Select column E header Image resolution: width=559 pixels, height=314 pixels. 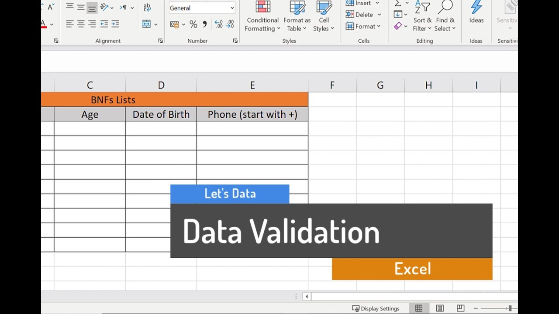pyautogui.click(x=252, y=85)
